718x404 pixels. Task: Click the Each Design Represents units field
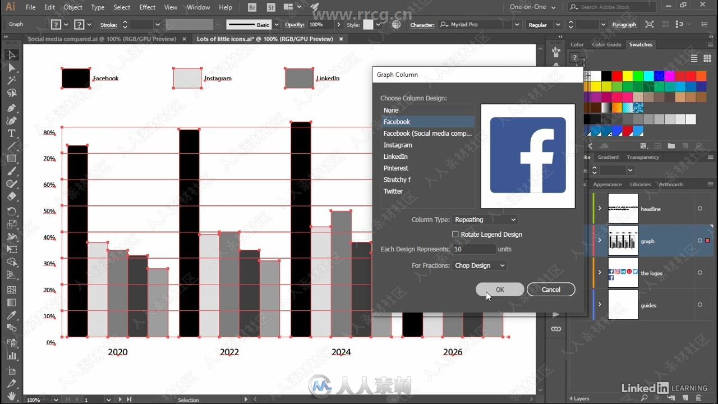tap(474, 249)
